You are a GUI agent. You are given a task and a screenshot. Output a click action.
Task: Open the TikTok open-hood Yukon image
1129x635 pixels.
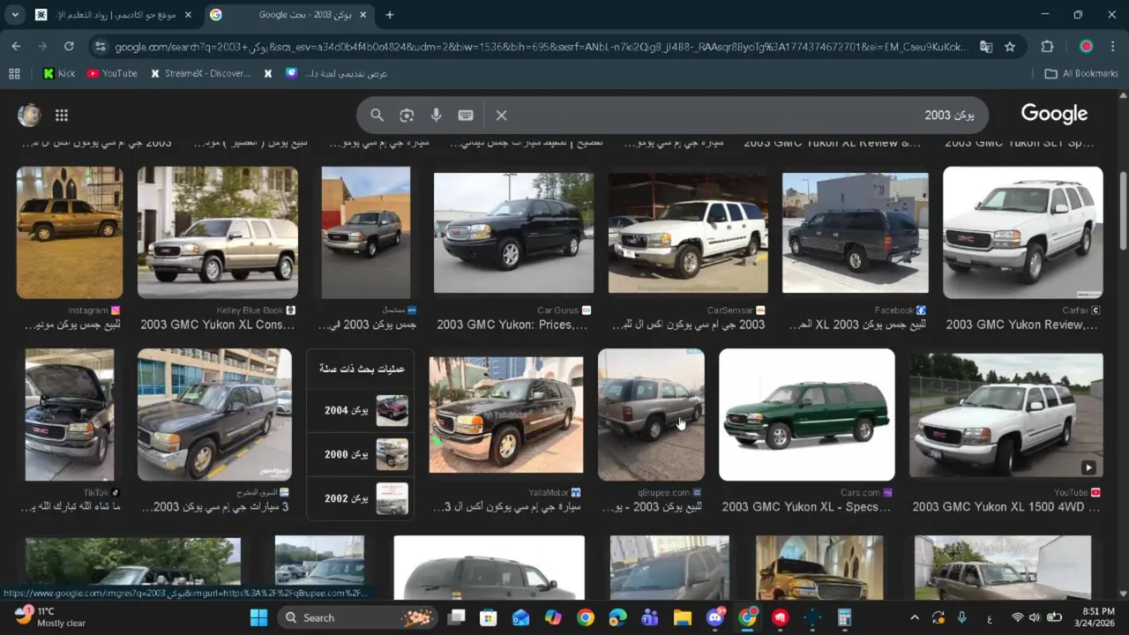(x=70, y=415)
